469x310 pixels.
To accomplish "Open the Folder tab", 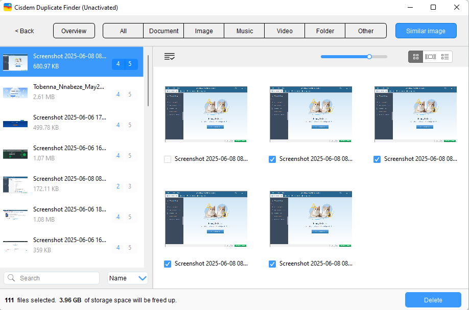I will pyautogui.click(x=325, y=31).
